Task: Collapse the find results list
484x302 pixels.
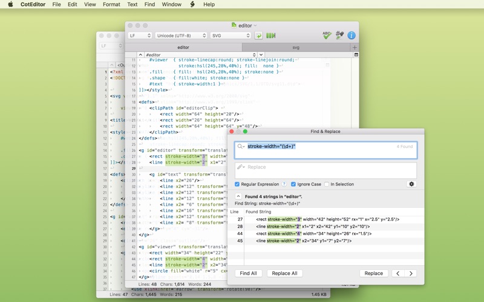Action: 238,196
